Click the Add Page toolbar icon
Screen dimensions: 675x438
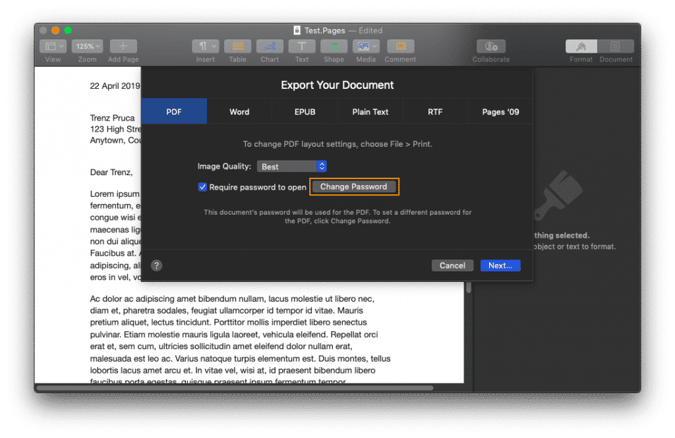pyautogui.click(x=123, y=46)
